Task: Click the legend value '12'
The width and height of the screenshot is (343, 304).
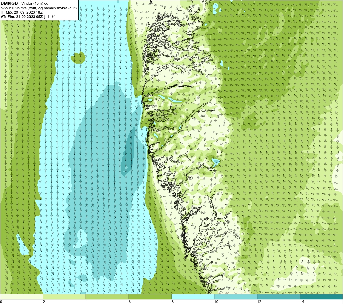Action: pyautogui.click(x=259, y=302)
